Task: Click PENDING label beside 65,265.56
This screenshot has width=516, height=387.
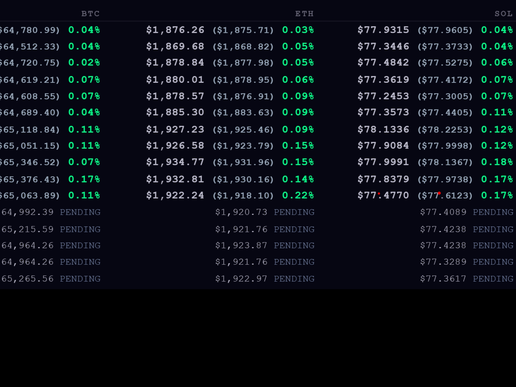Action: click(x=80, y=279)
